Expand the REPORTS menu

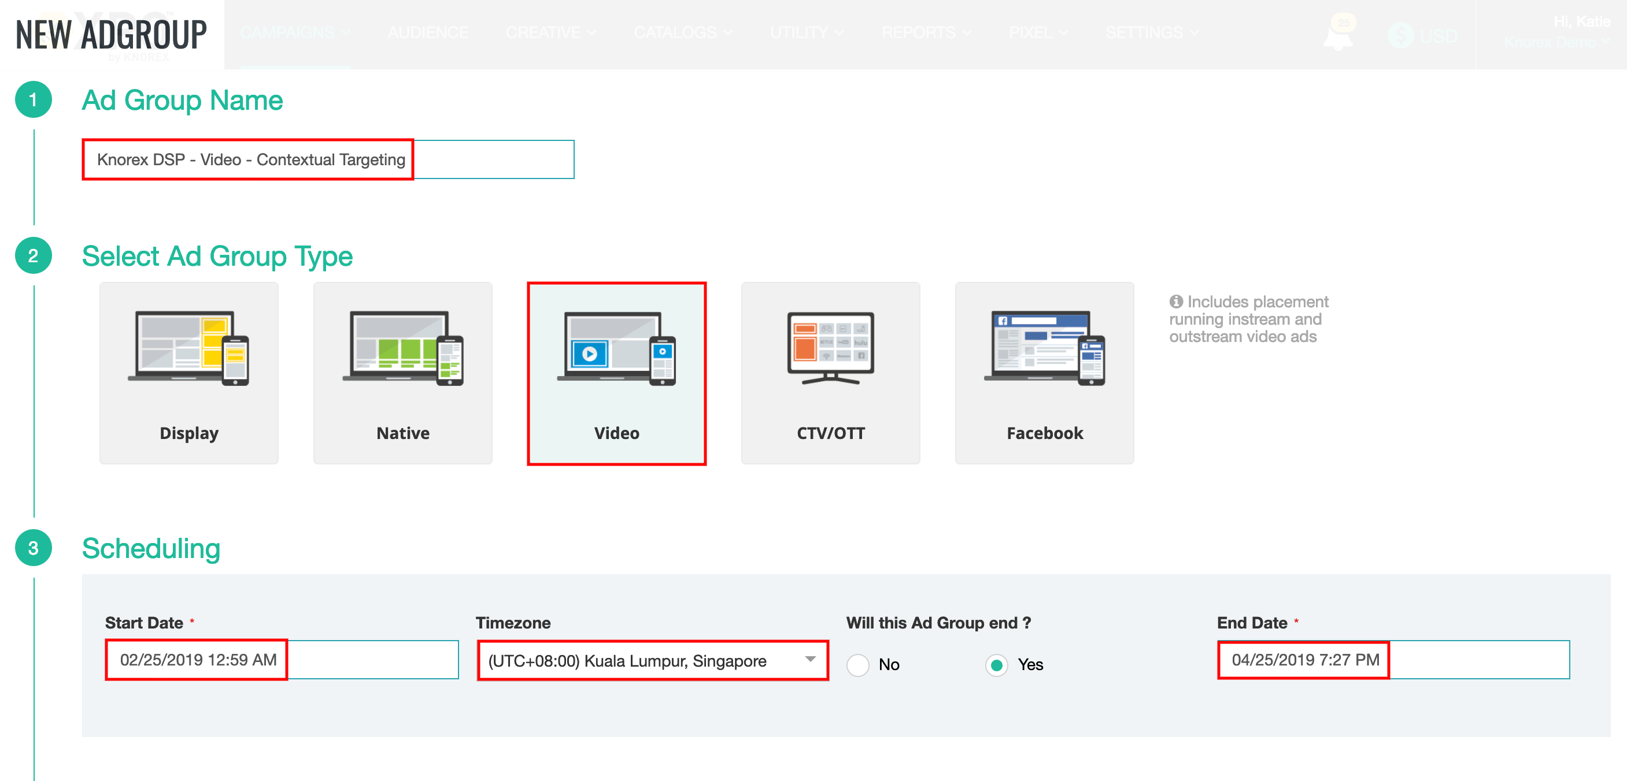coord(927,32)
